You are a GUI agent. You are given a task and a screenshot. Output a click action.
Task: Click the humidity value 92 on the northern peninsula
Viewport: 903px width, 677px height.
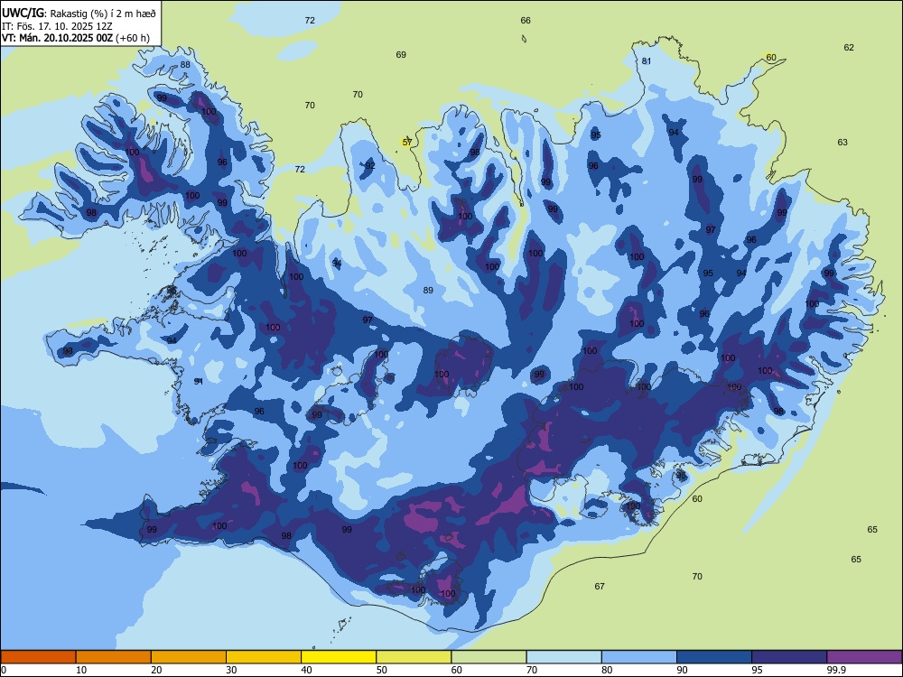(370, 166)
